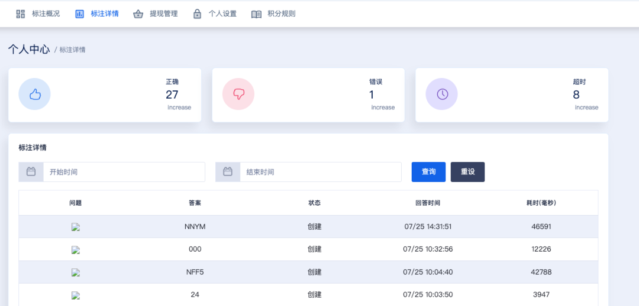Screen dimensions: 639x306
Task: Click calendar icon beside 开始时间 field
Action: pos(31,172)
